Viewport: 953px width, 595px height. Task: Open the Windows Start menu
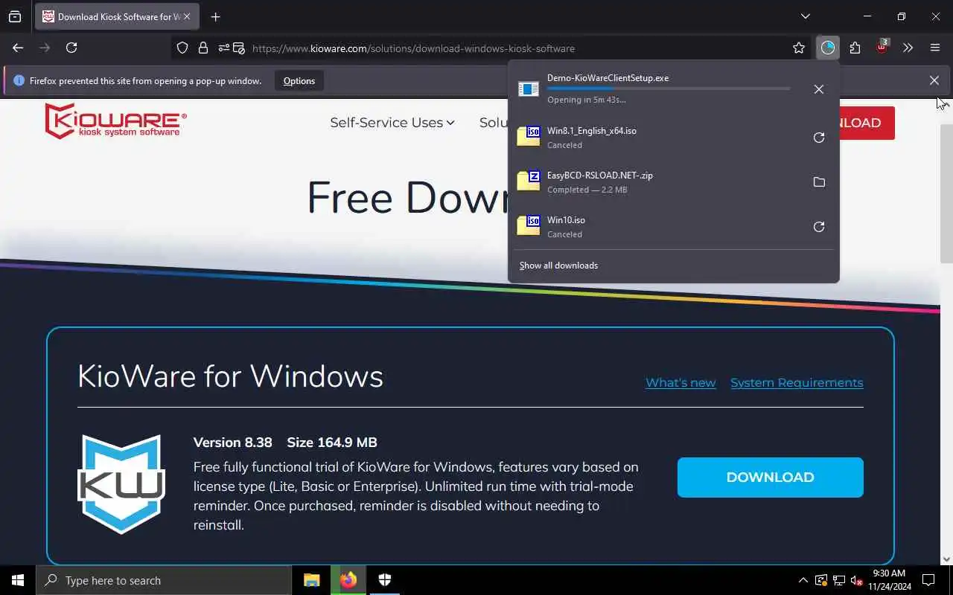point(18,580)
